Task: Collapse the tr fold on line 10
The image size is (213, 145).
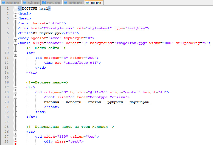Action: [x=15, y=53]
